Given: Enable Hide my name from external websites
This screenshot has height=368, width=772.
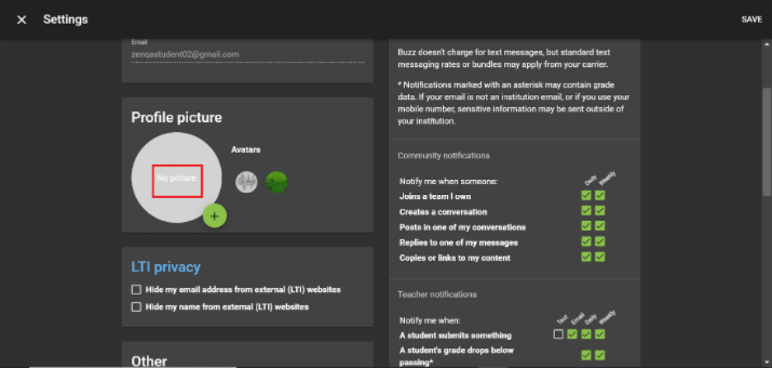Looking at the screenshot, I should [x=136, y=307].
